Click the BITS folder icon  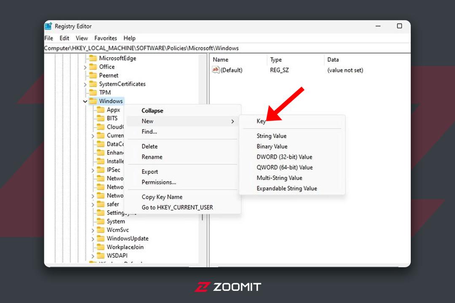(100, 118)
